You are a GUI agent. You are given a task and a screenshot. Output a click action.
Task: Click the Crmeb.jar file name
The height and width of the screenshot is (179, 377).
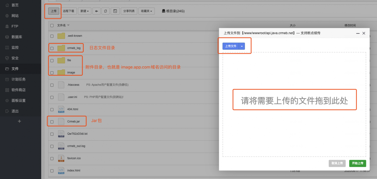(73, 121)
